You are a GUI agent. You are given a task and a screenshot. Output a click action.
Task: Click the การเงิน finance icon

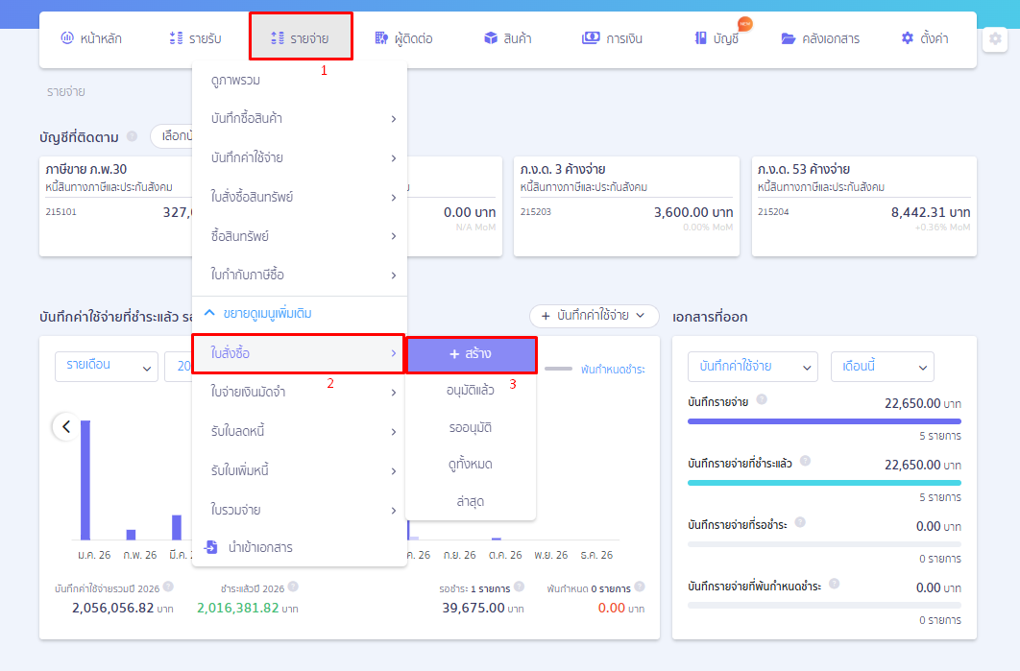pos(591,37)
